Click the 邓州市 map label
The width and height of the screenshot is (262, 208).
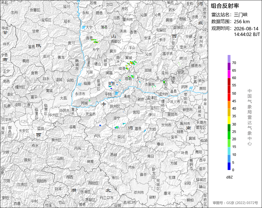coord(139,192)
